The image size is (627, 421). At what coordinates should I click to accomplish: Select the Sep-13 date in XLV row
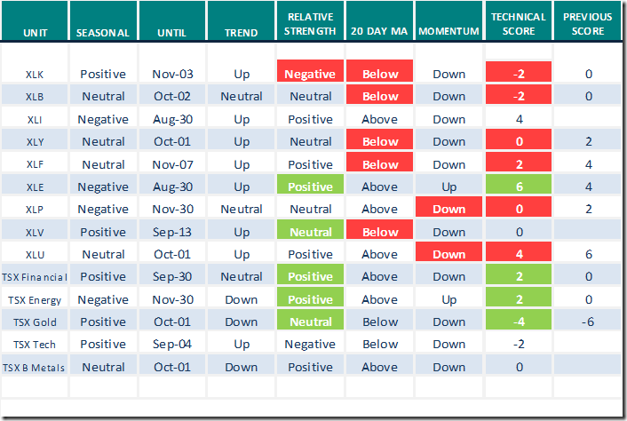[172, 232]
